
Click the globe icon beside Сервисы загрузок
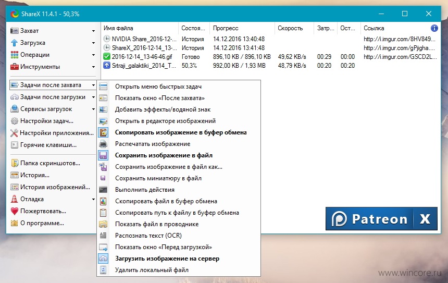tap(14, 109)
